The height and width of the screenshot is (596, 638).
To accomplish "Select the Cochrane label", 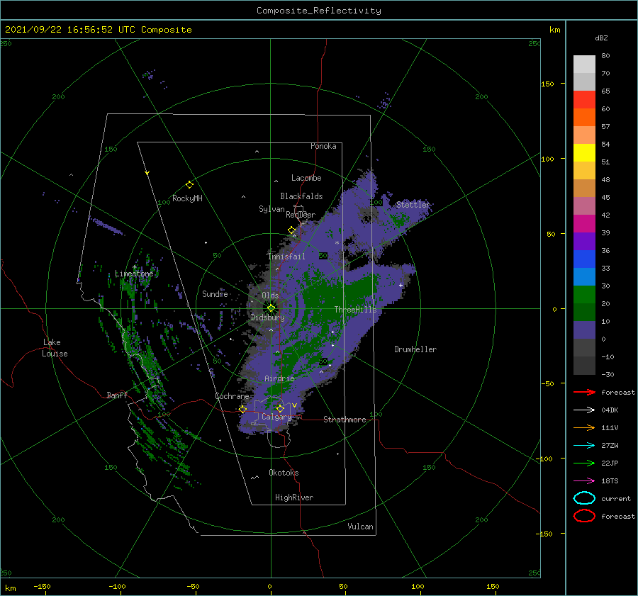I will click(x=232, y=396).
